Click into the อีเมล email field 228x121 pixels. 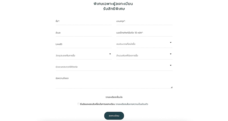(x=84, y=33)
